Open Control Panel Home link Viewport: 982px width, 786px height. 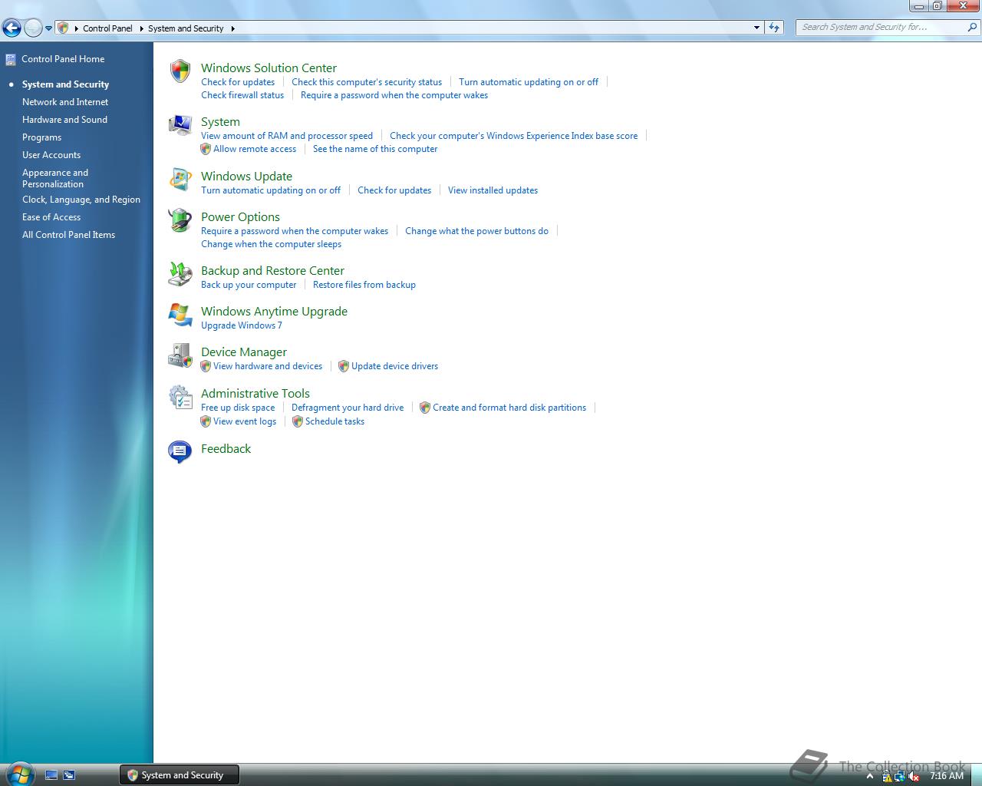63,59
